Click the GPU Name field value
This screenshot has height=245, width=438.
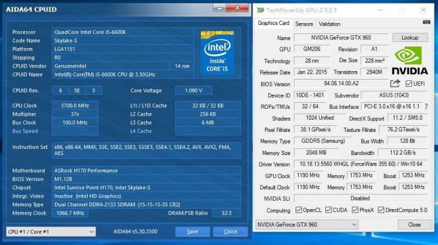[341, 38]
